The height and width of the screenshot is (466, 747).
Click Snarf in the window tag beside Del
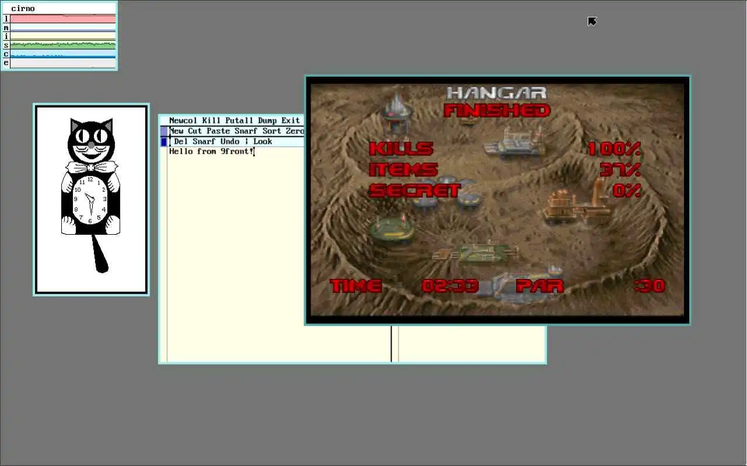[204, 142]
